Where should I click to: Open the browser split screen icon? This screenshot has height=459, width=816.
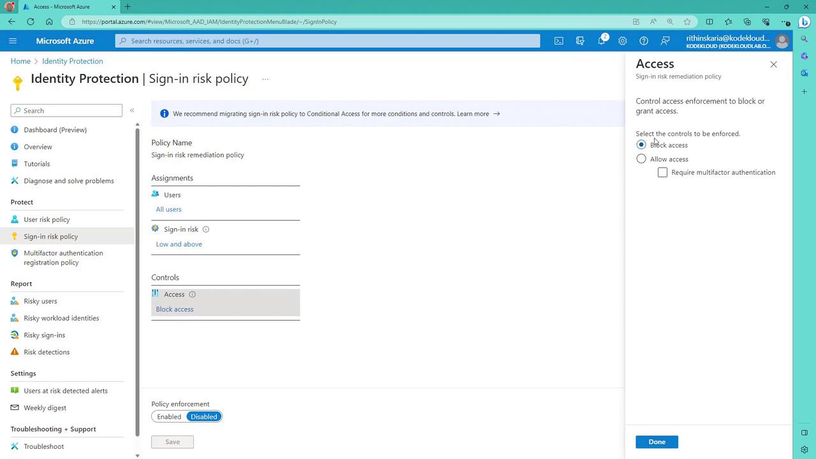click(x=710, y=22)
